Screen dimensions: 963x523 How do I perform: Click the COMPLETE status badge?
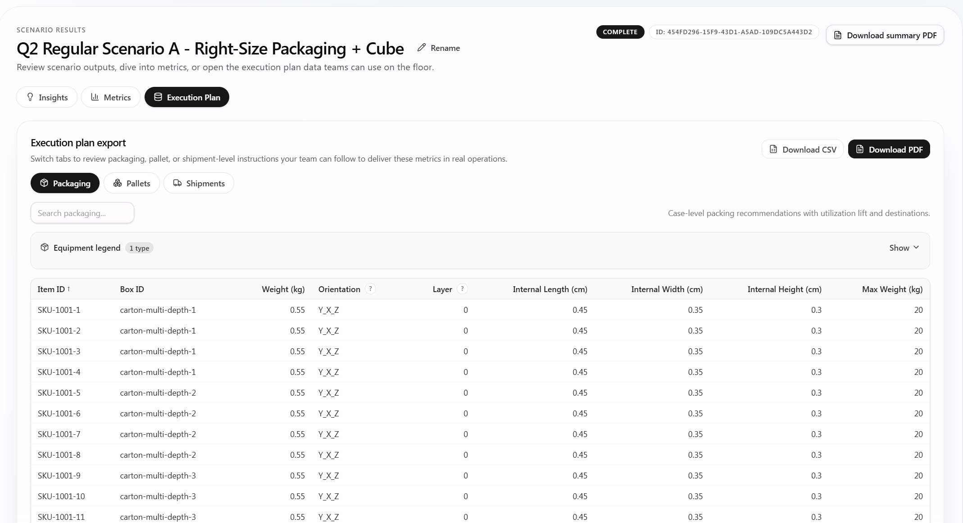[620, 32]
